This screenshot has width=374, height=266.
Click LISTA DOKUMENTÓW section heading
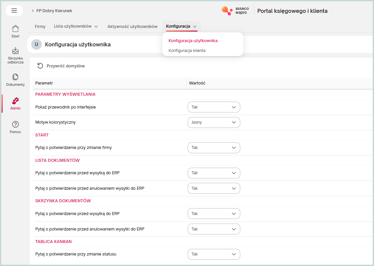(58, 160)
